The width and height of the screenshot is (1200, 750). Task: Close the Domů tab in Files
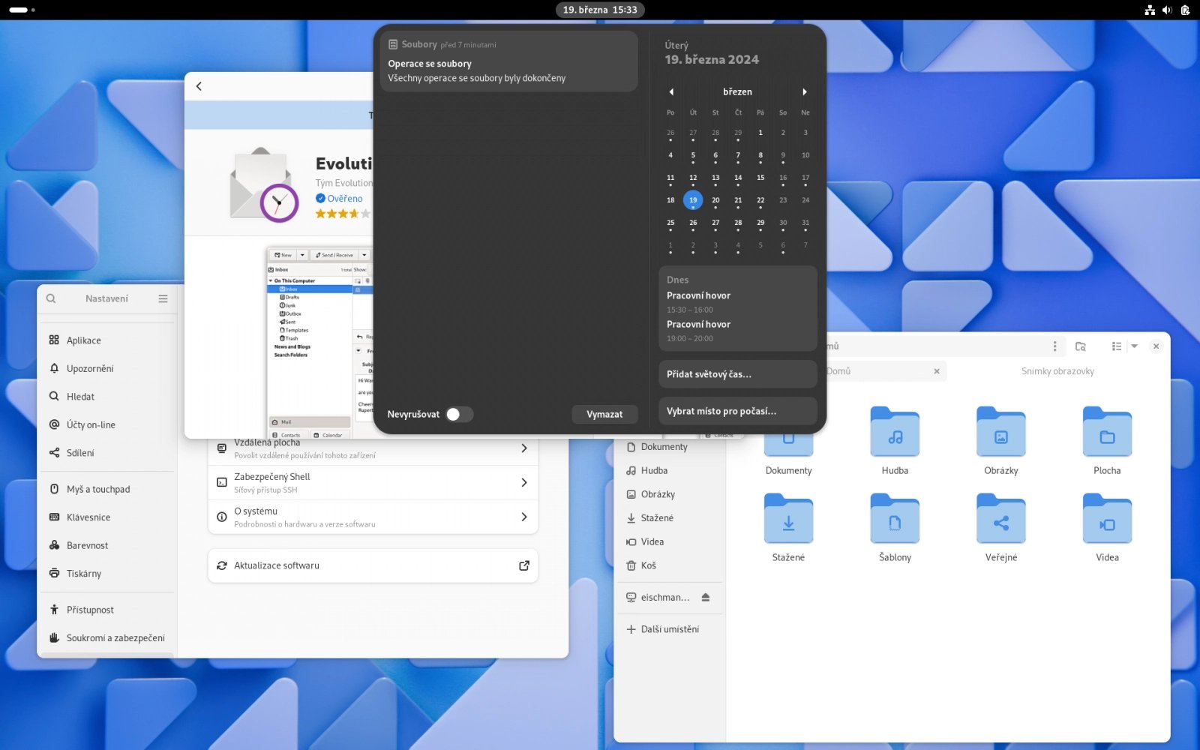coord(936,371)
